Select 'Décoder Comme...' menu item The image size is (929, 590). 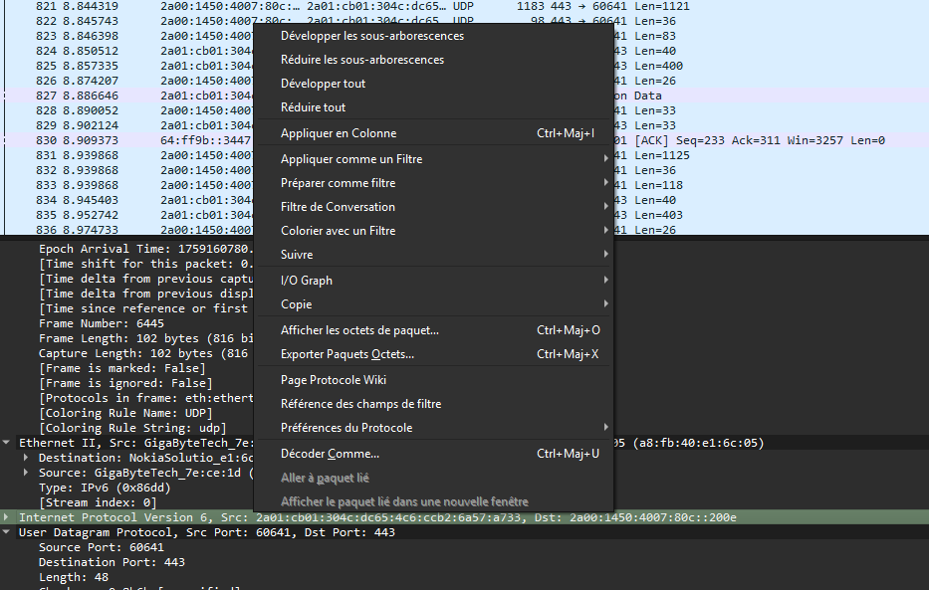point(330,454)
